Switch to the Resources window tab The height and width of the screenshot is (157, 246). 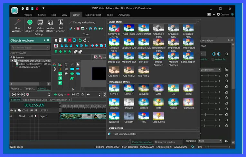click(x=165, y=142)
